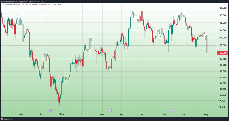Click the 104.000 level on price axis
This screenshot has height=121, width=229.
[222, 38]
